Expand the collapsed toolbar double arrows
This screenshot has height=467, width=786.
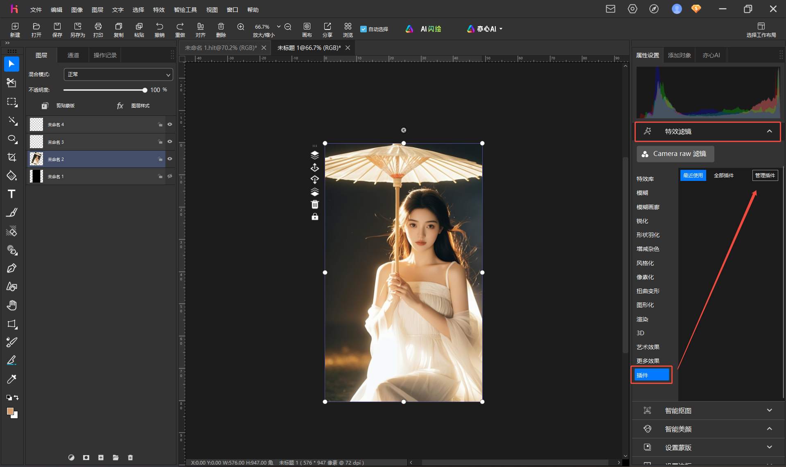coord(7,43)
